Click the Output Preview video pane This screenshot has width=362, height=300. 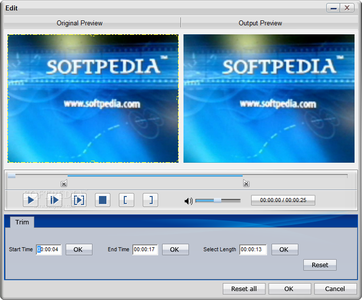(x=269, y=99)
